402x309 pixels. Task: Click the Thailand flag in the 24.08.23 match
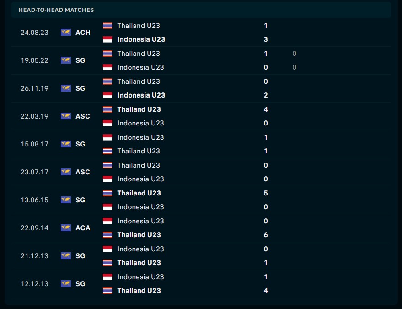point(107,26)
